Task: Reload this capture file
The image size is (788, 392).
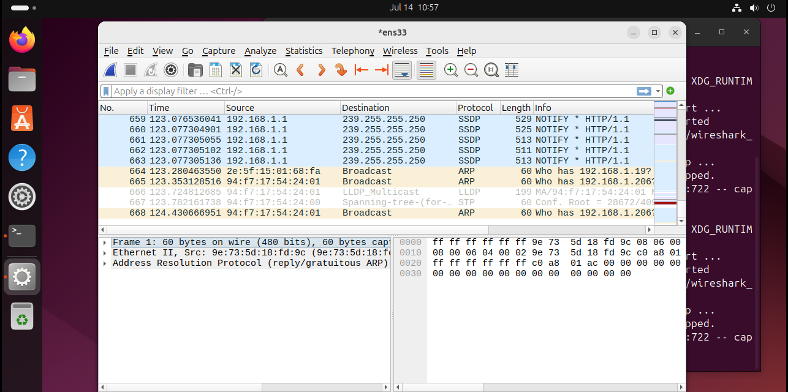Action: coord(256,70)
